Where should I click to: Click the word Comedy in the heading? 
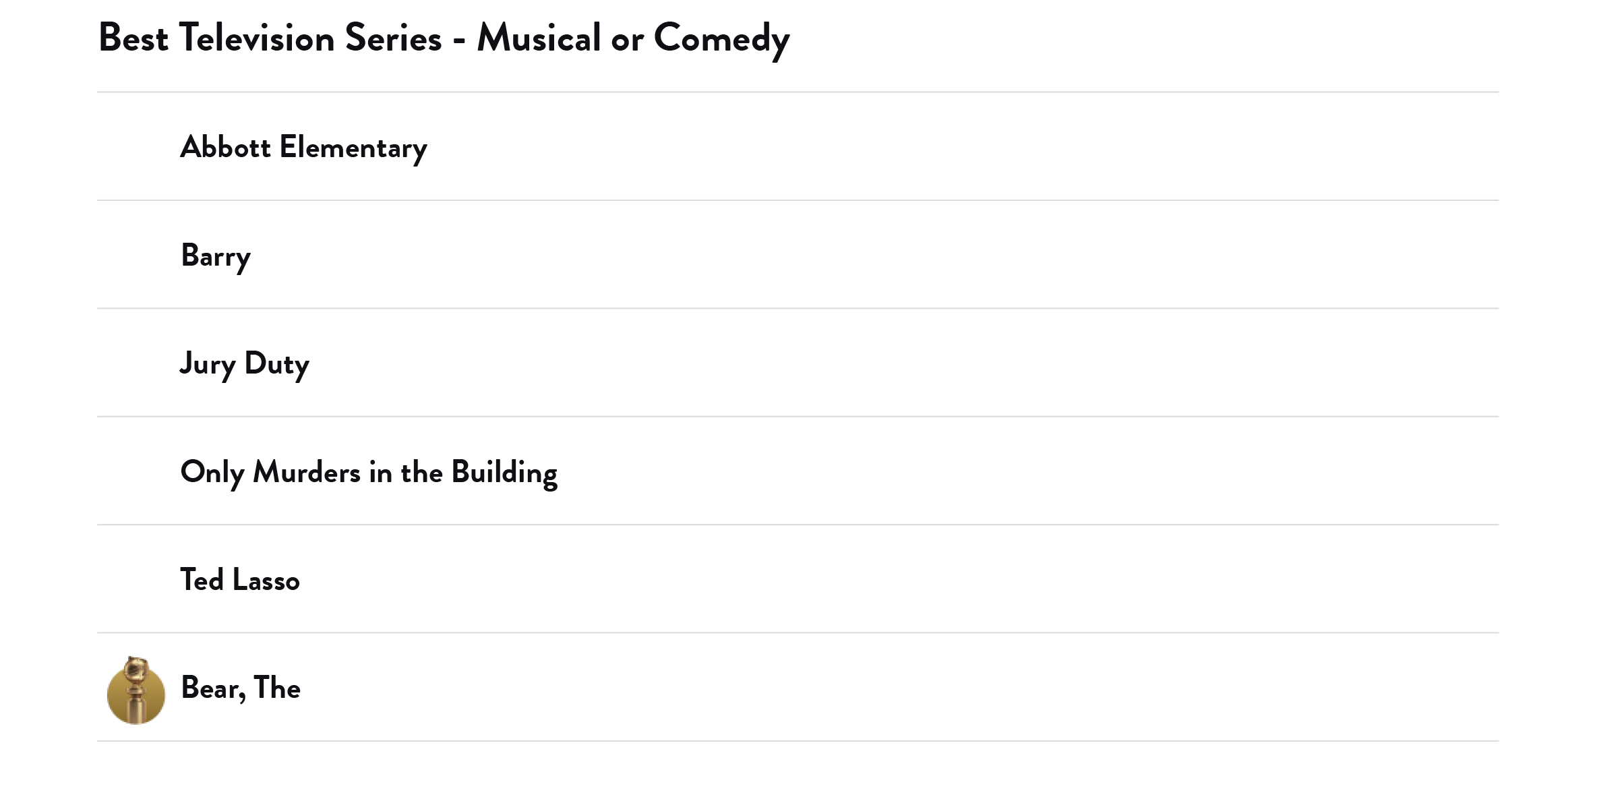pyautogui.click(x=721, y=39)
